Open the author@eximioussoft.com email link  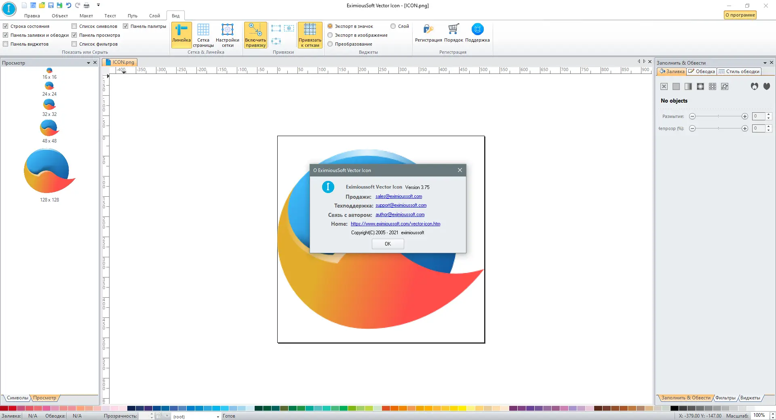tap(400, 214)
